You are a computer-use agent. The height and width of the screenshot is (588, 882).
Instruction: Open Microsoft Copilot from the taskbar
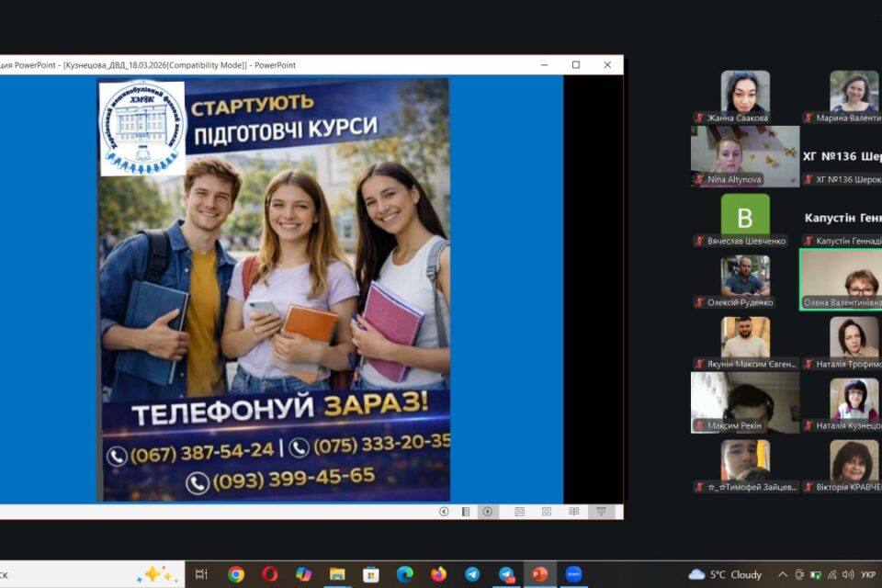pos(304,574)
